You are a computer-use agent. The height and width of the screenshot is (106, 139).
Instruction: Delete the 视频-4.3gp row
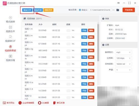tap(91, 50)
